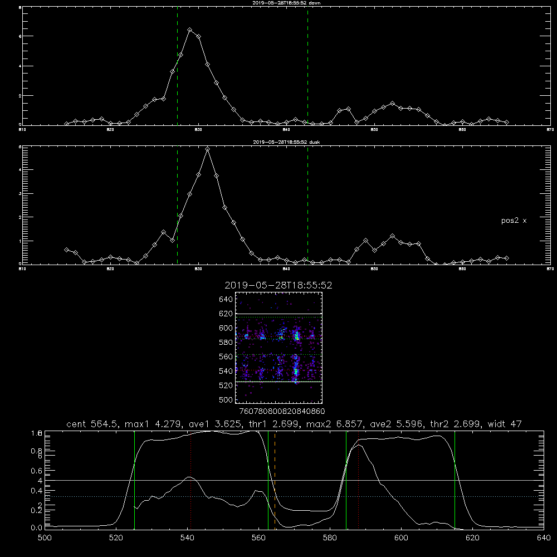
Task: Click the topmost diamond peak in dusk plot
Action: [207, 149]
